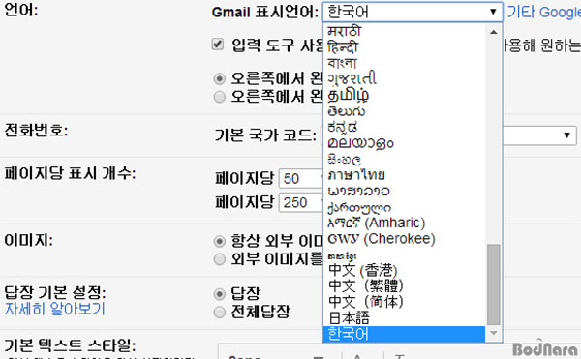Pick 中文 (简体) language option
Viewport: 581px width, 359px height.
click(x=366, y=302)
